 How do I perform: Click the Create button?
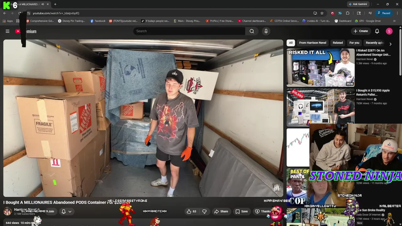361,31
